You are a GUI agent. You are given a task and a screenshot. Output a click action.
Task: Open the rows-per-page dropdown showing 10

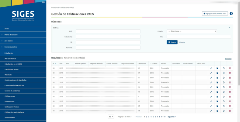click(x=111, y=117)
